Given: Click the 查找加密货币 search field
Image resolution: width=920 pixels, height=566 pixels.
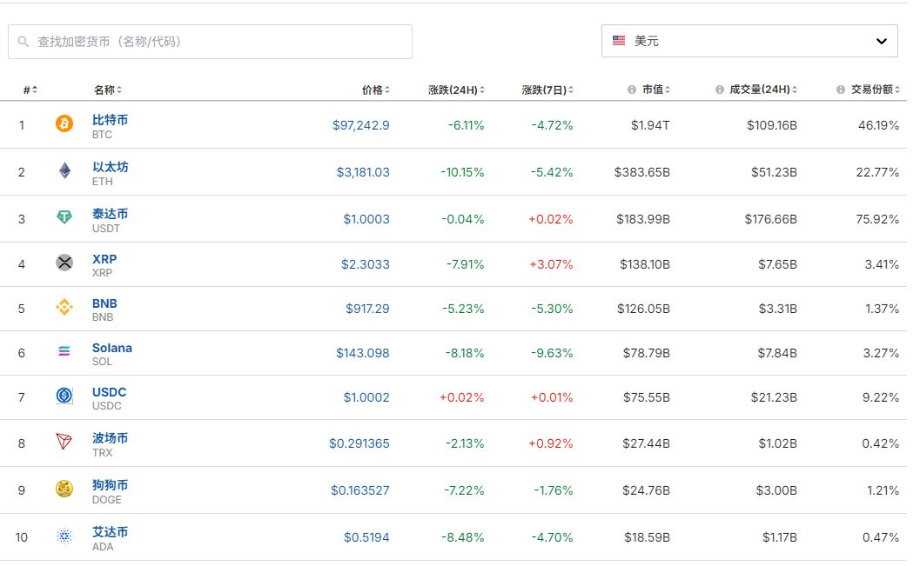Looking at the screenshot, I should [210, 42].
